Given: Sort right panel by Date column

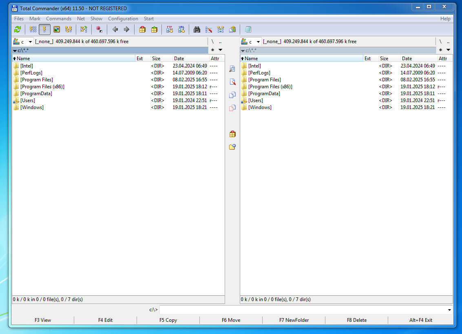Looking at the screenshot, I should tap(419, 59).
